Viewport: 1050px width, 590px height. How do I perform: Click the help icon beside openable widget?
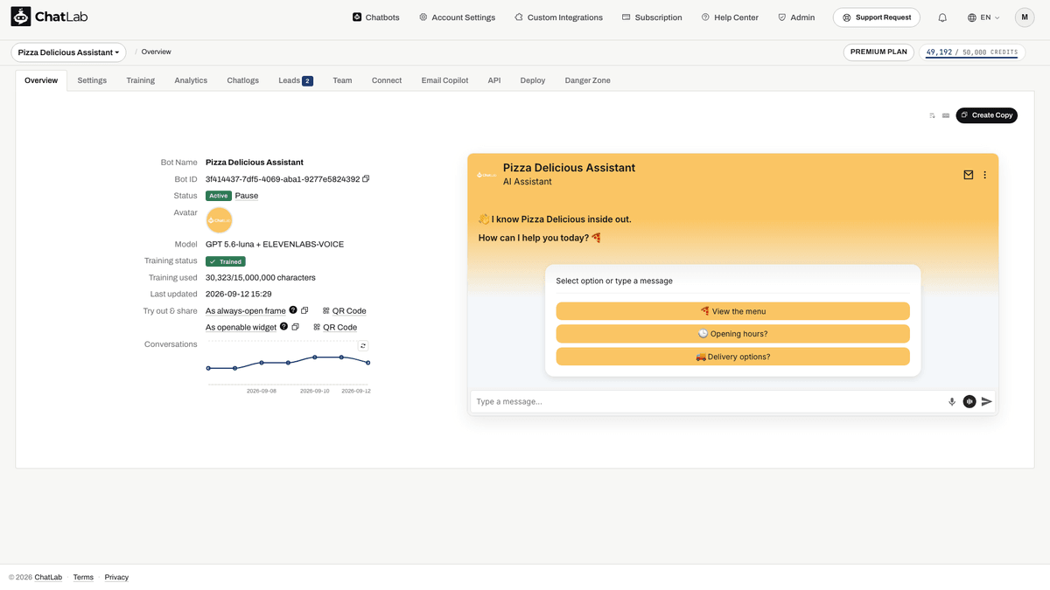pyautogui.click(x=283, y=327)
